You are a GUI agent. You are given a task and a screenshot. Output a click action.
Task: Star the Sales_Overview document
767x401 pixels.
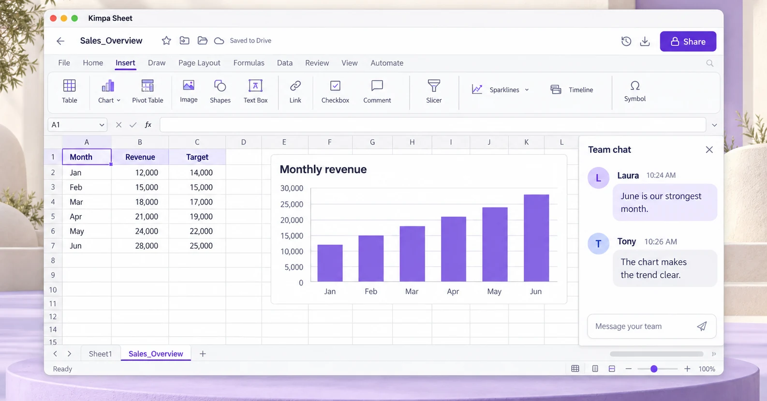[166, 41]
